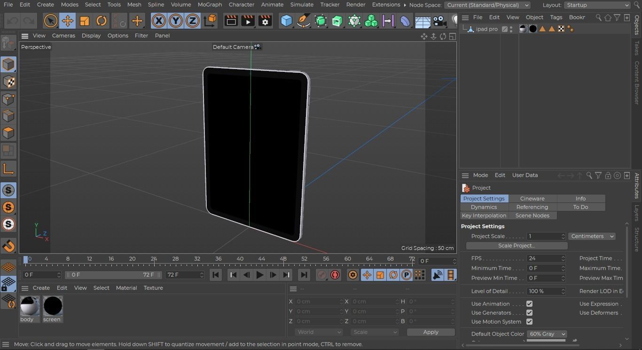Uncheck Use Motion System checkbox
642x350 pixels.
point(529,322)
